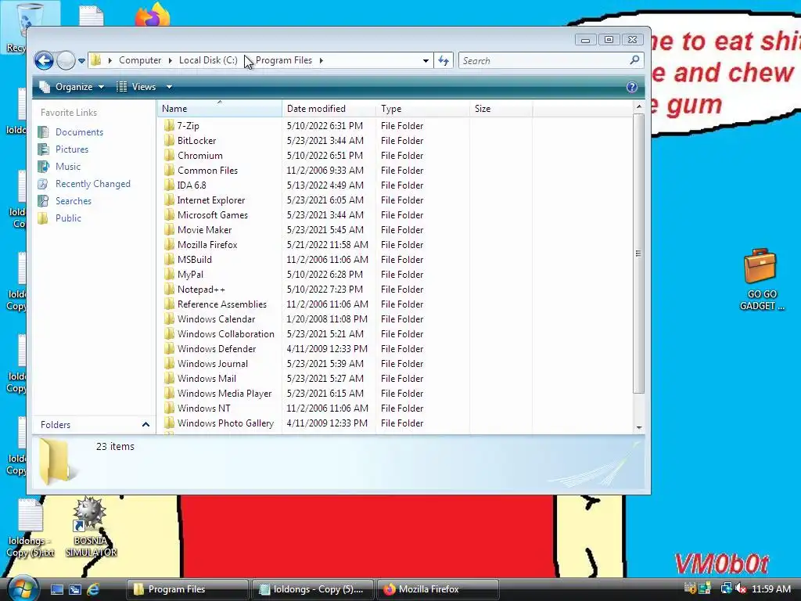Click the muted volume tray icon

click(741, 588)
